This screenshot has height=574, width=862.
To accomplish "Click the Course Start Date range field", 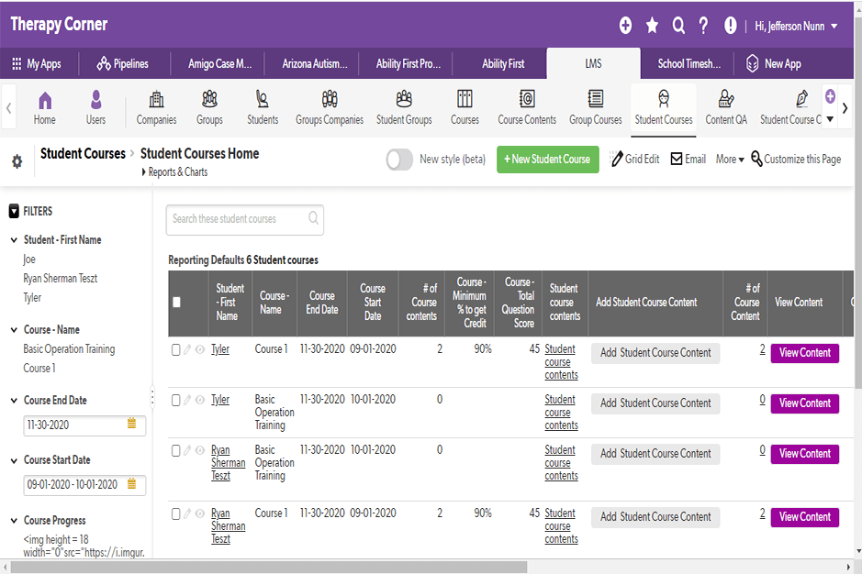I will (x=84, y=485).
